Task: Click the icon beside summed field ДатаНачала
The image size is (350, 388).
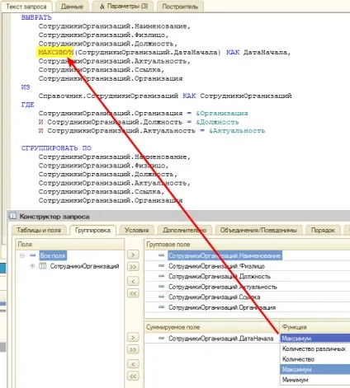Action: pos(162,339)
